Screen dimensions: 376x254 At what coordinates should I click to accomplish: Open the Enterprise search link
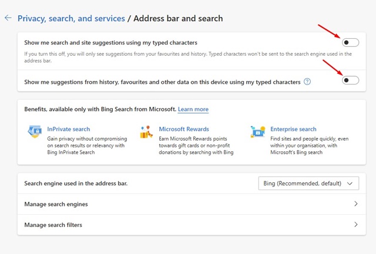tap(293, 129)
